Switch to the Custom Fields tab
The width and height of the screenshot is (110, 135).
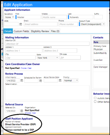pos(21,31)
